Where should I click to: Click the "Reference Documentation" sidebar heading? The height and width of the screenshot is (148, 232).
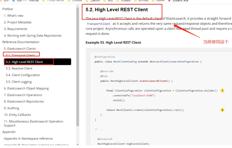pos(20,42)
